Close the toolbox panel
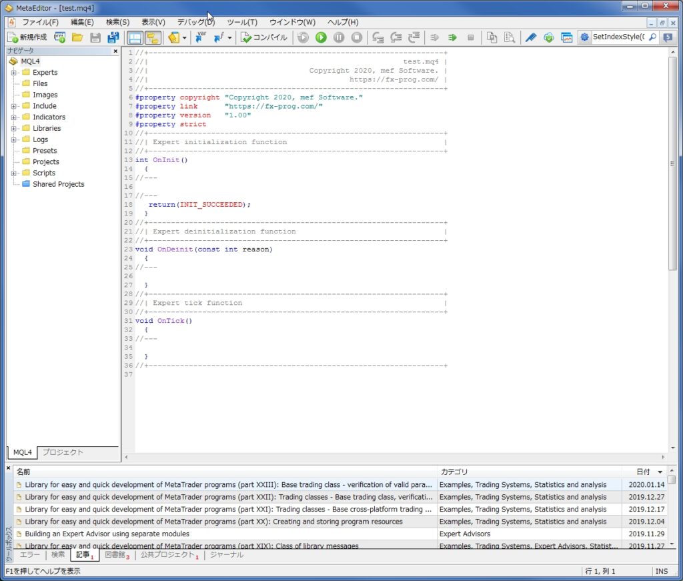Viewport: 683px width, 581px height. point(8,468)
